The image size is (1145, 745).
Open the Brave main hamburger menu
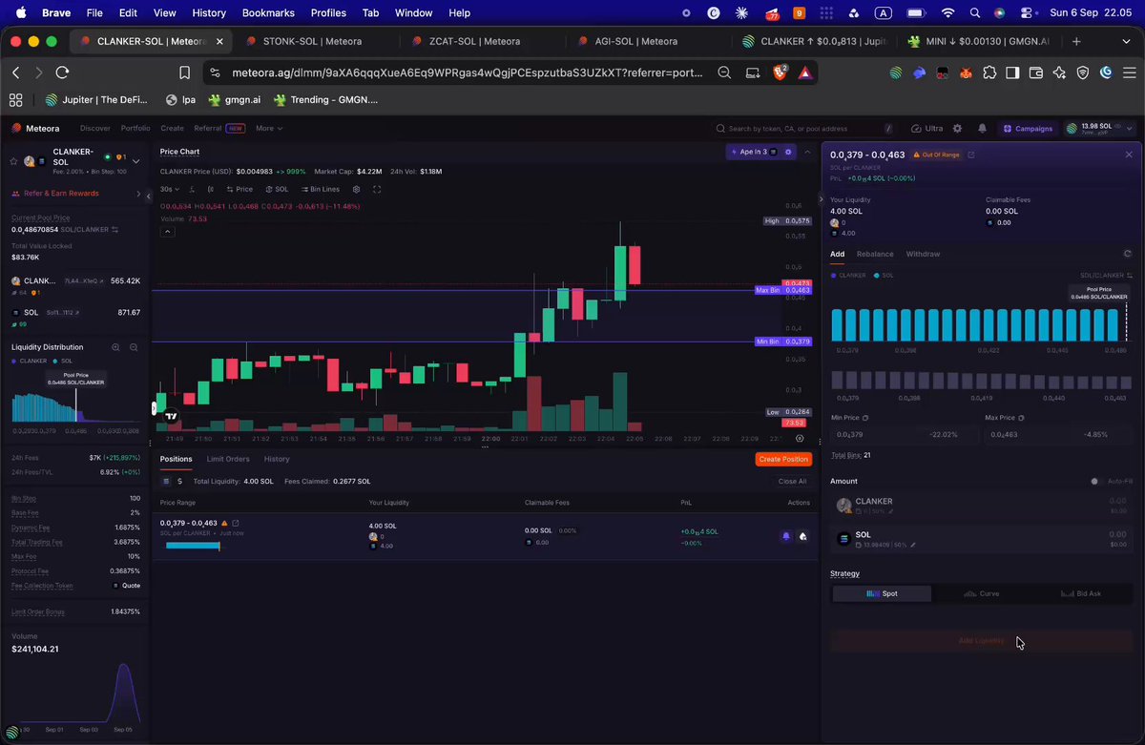(1130, 72)
